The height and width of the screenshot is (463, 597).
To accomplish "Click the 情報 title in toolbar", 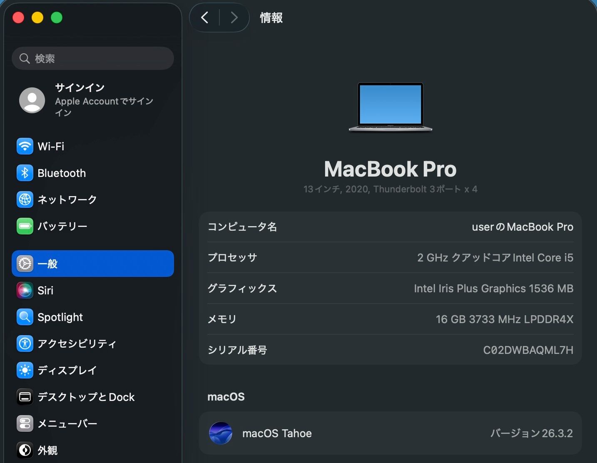I will tap(271, 17).
